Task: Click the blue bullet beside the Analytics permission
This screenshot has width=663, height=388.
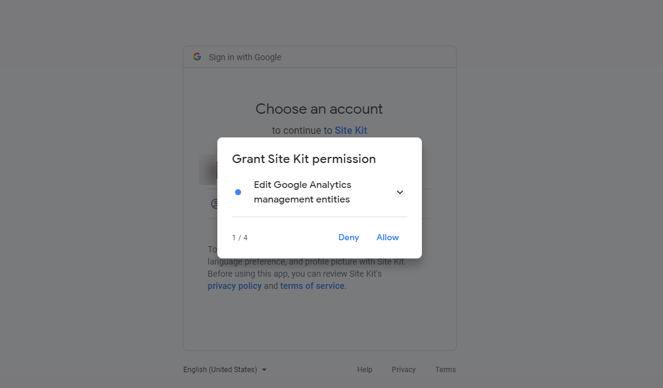Action: (238, 192)
